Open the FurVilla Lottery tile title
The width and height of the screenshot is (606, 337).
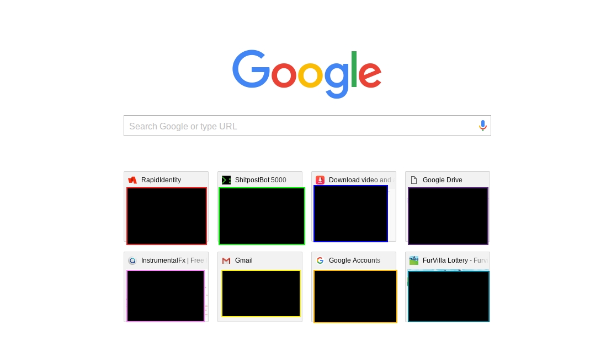(x=455, y=260)
